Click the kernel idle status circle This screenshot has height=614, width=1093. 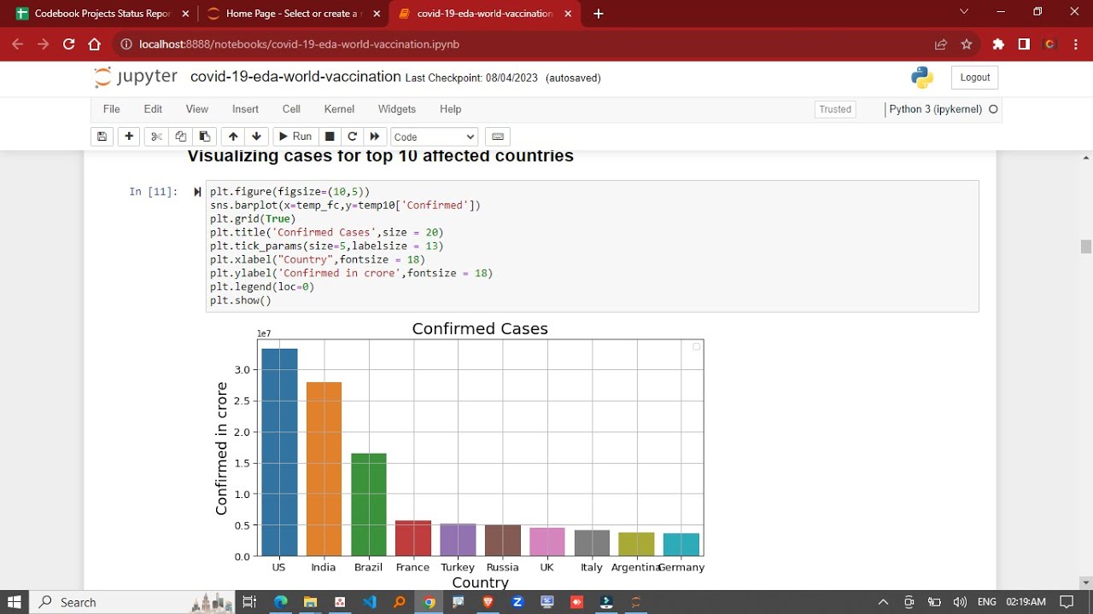tap(992, 109)
